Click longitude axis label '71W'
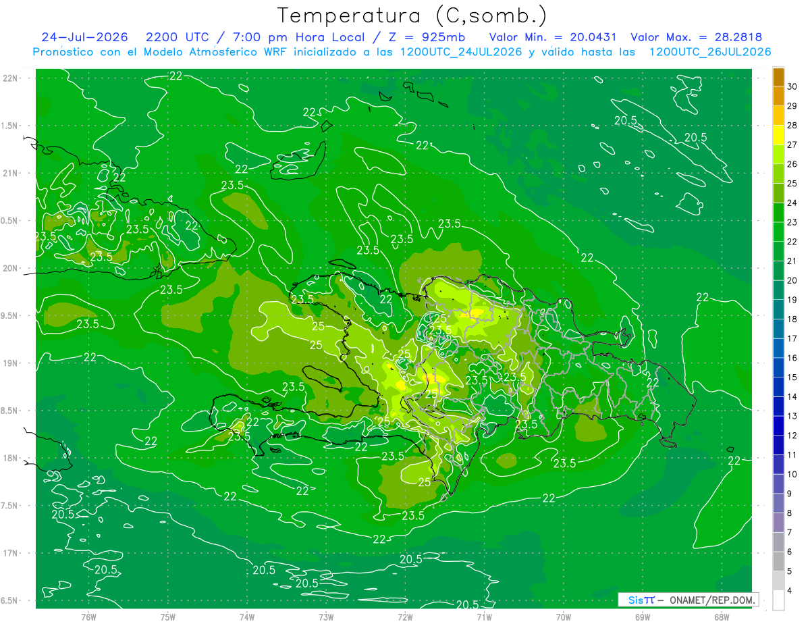Image resolution: width=810 pixels, height=626 pixels. pyautogui.click(x=484, y=617)
